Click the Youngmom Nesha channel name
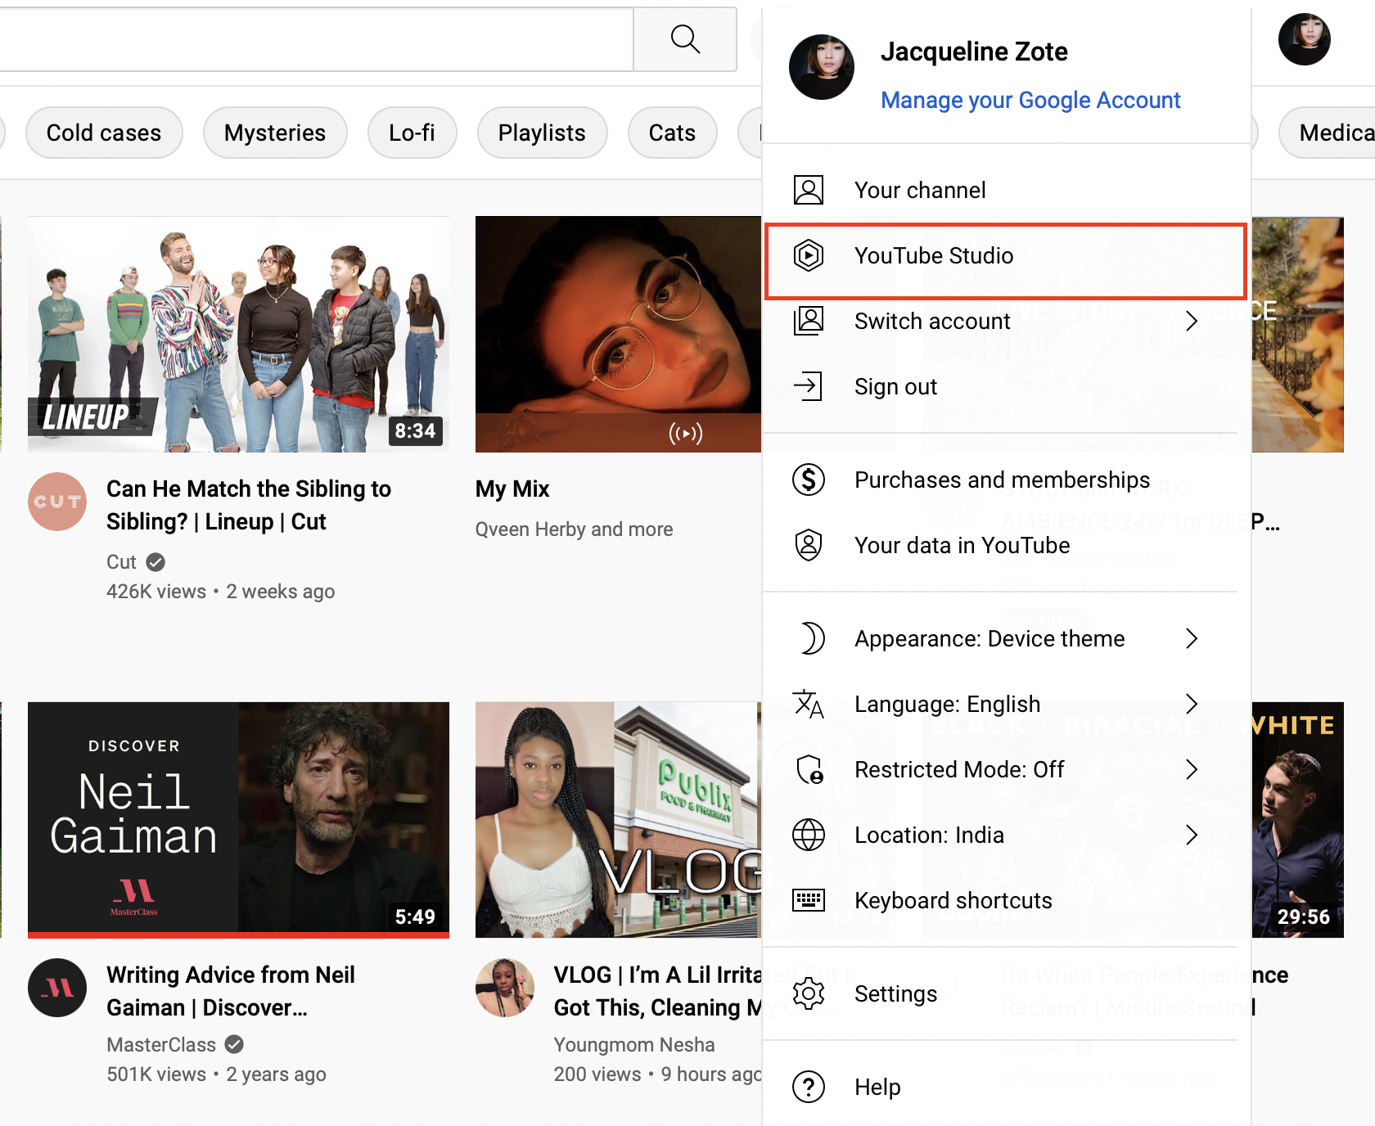 coord(634,1045)
